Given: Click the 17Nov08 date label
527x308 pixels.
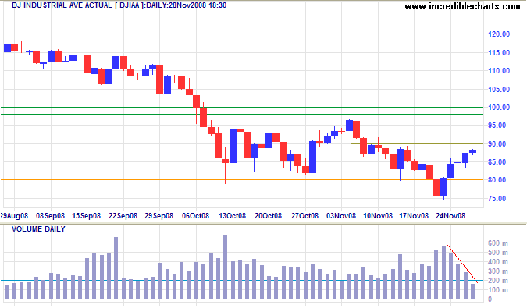Looking at the screenshot, I should click(x=414, y=216).
